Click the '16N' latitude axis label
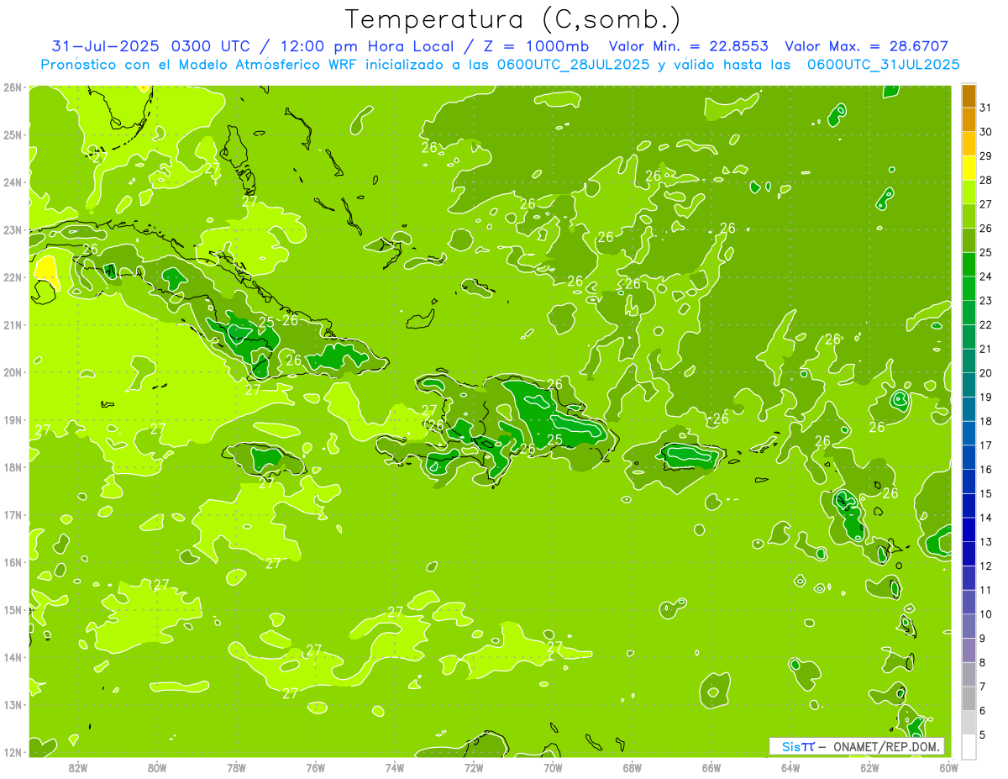The image size is (1008, 779). [12, 562]
